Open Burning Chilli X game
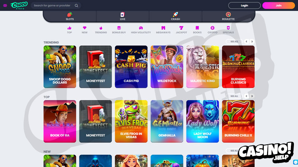The image size is (298, 167). [x=238, y=121]
